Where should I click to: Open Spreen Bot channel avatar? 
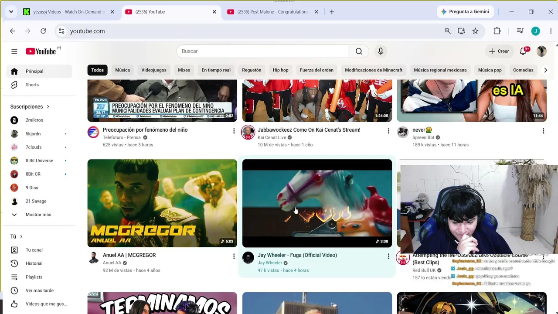tap(403, 132)
